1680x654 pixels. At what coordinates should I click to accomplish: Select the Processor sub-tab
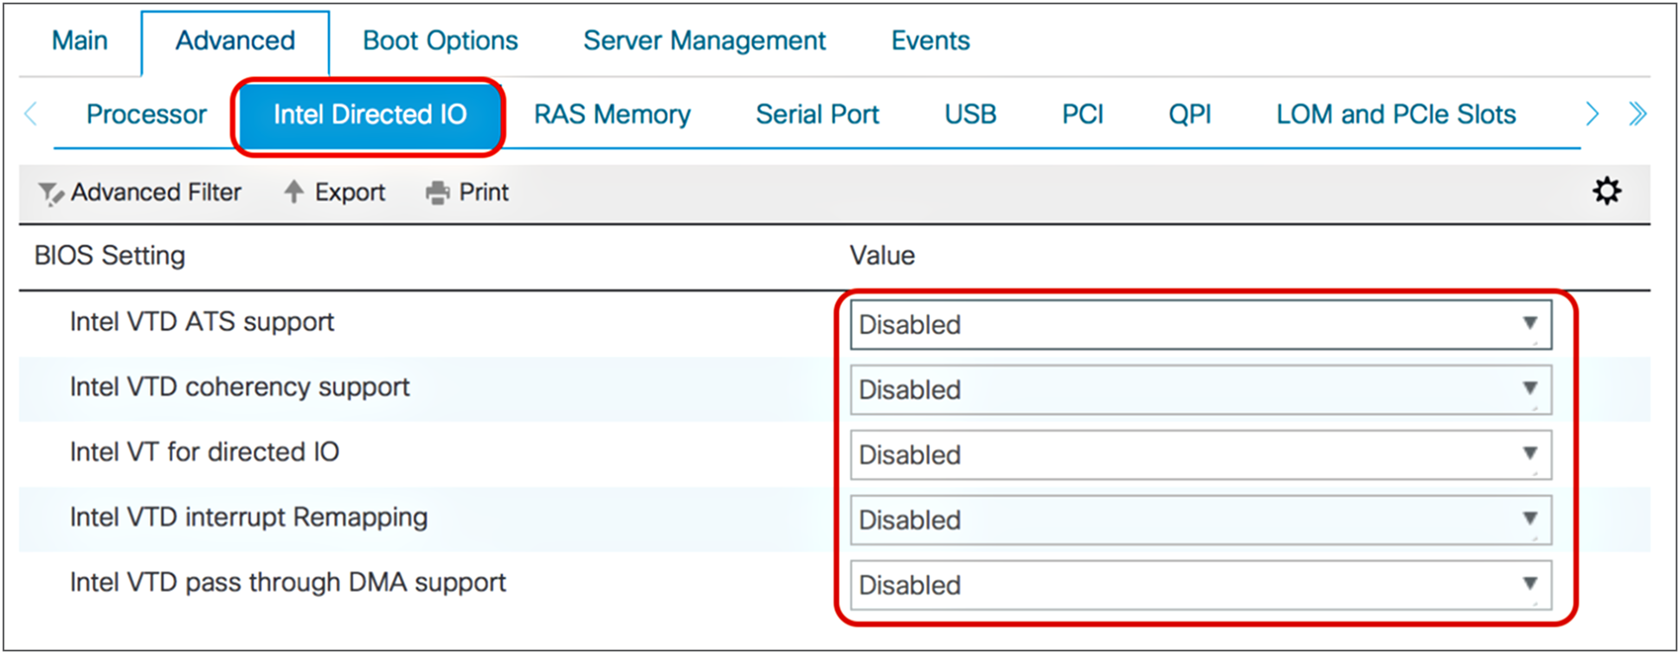coord(146,114)
